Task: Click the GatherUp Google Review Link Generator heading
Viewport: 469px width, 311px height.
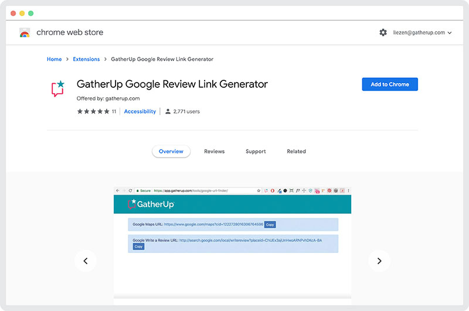Action: click(x=172, y=84)
